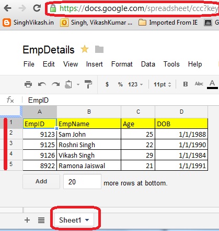The height and width of the screenshot is (231, 219).
Task: Select row 3 header
Action: (11, 144)
